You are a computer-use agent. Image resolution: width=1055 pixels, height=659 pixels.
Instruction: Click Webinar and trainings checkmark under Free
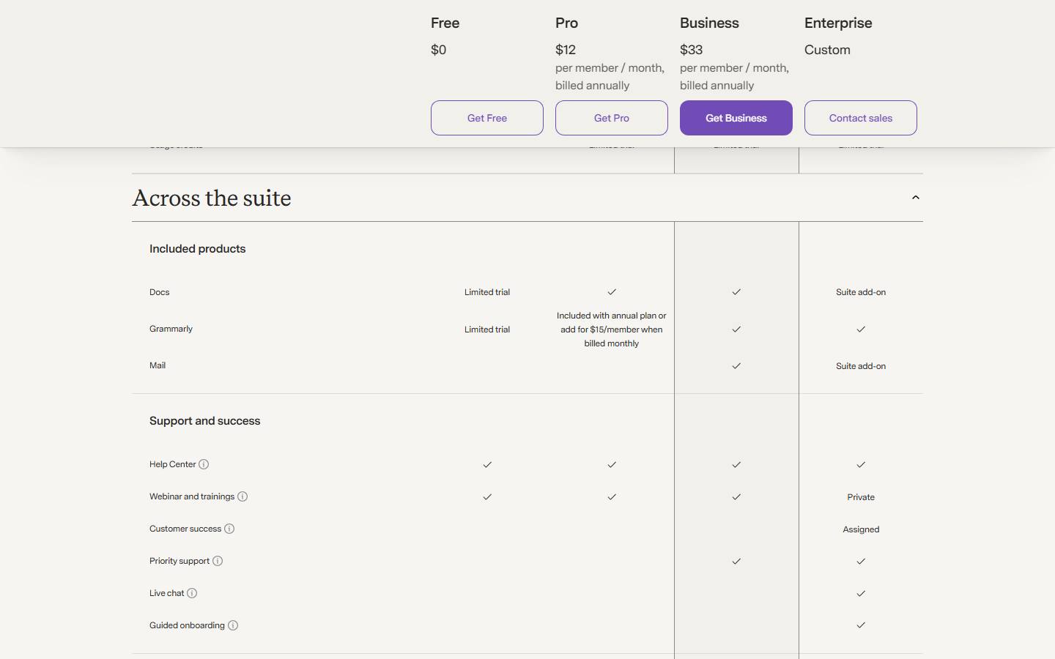[487, 497]
